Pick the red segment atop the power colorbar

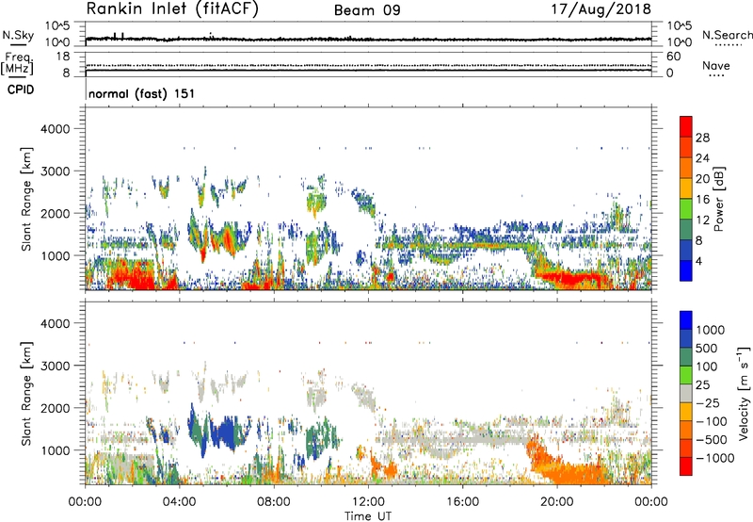(686, 126)
